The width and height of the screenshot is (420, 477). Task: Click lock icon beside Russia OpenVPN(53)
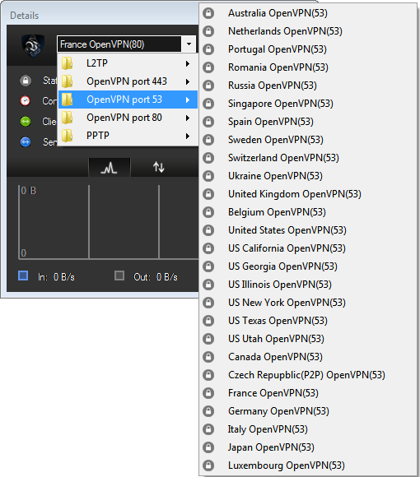tap(208, 86)
